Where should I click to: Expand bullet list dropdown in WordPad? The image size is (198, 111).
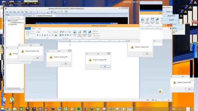click(x=67, y=32)
